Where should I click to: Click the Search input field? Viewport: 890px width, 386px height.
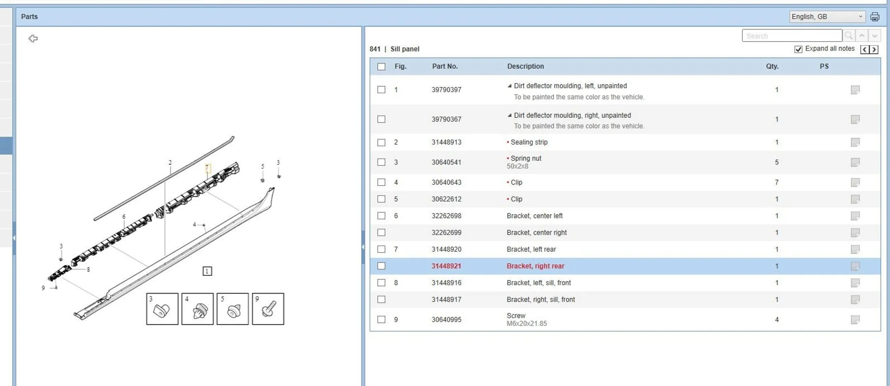tap(791, 36)
